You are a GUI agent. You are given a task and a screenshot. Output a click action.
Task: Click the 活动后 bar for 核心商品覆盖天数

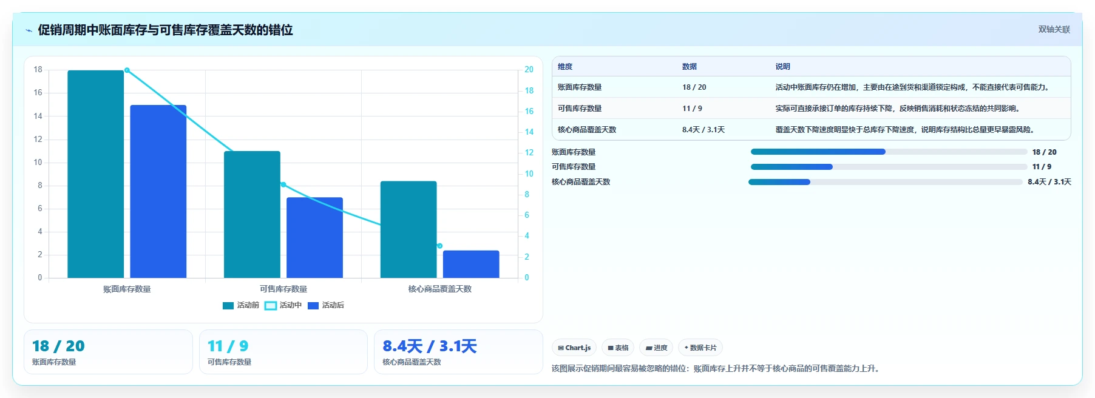pos(471,264)
